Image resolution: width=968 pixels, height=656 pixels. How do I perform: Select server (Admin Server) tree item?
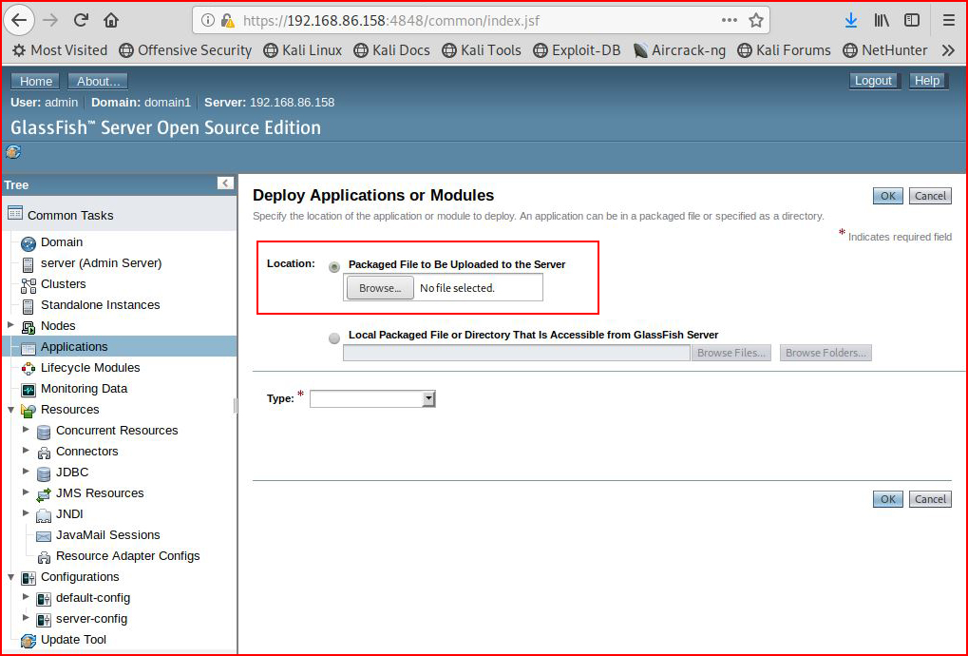coord(101,263)
